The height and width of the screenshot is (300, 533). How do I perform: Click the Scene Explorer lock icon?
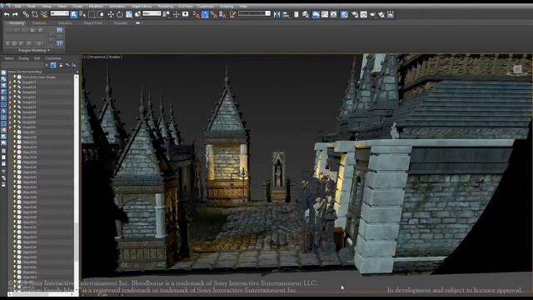click(61, 65)
